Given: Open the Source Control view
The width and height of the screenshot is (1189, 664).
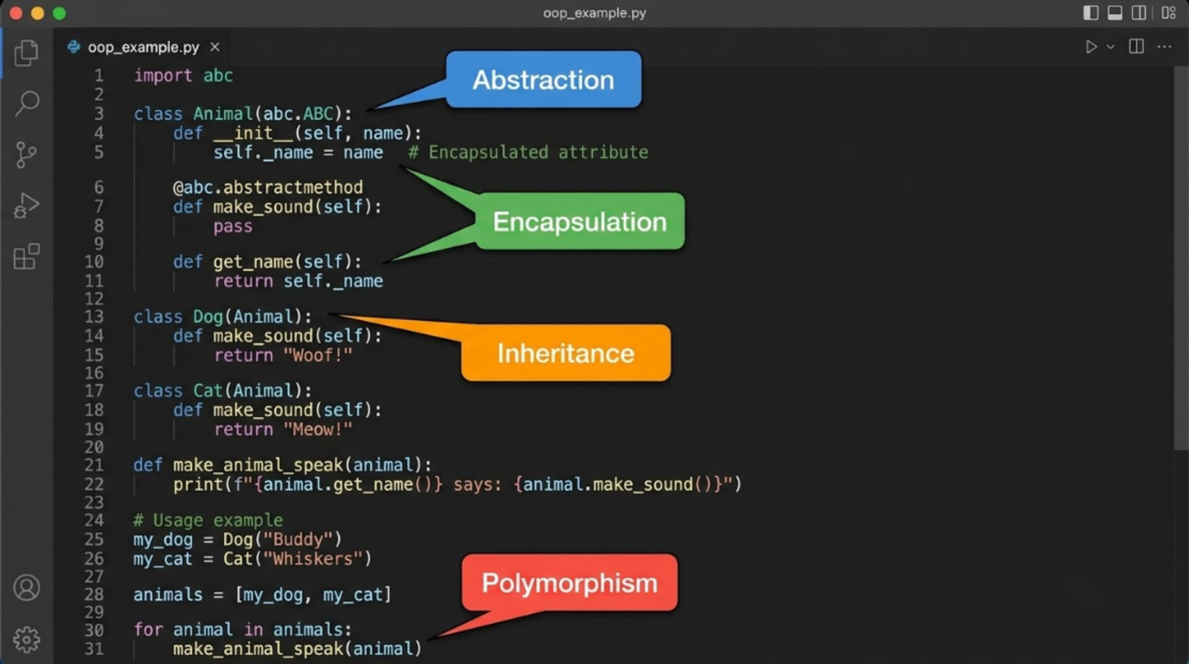Looking at the screenshot, I should [26, 155].
